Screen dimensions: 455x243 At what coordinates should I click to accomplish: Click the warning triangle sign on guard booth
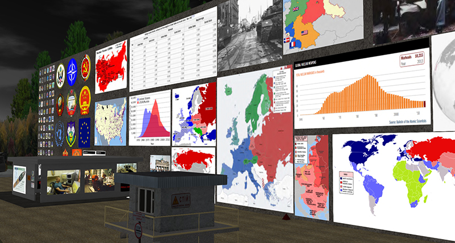pos(176,200)
